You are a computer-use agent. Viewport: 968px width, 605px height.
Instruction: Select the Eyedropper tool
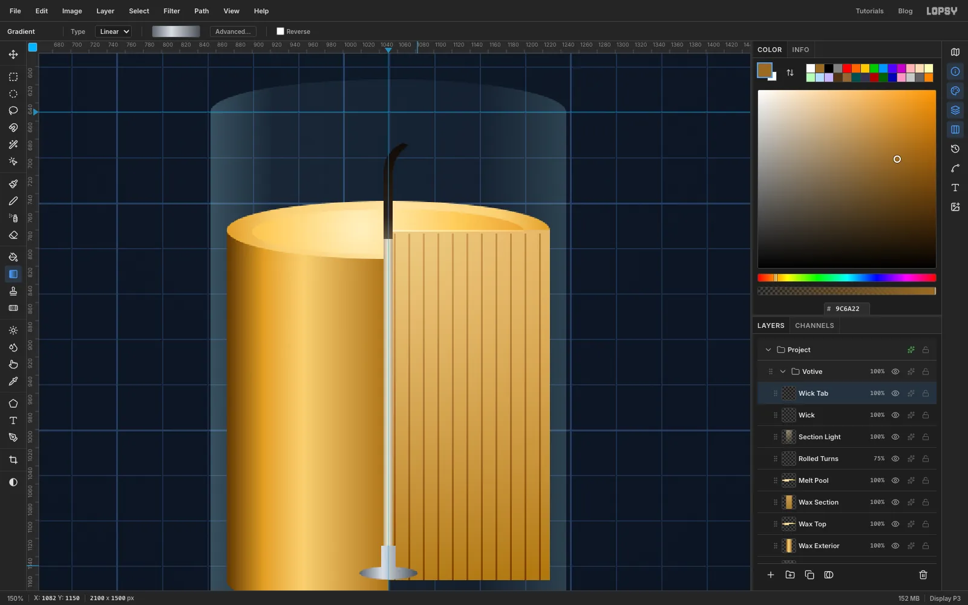coord(13,381)
